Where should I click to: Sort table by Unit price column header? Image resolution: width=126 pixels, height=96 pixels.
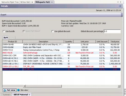85,42
